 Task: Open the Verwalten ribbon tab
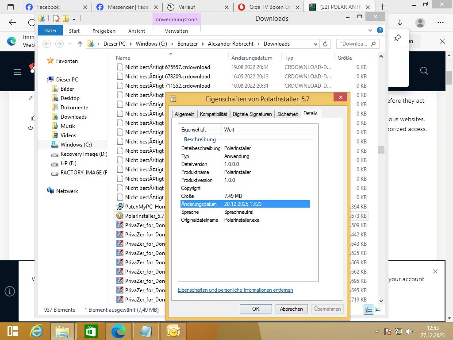tap(176, 31)
